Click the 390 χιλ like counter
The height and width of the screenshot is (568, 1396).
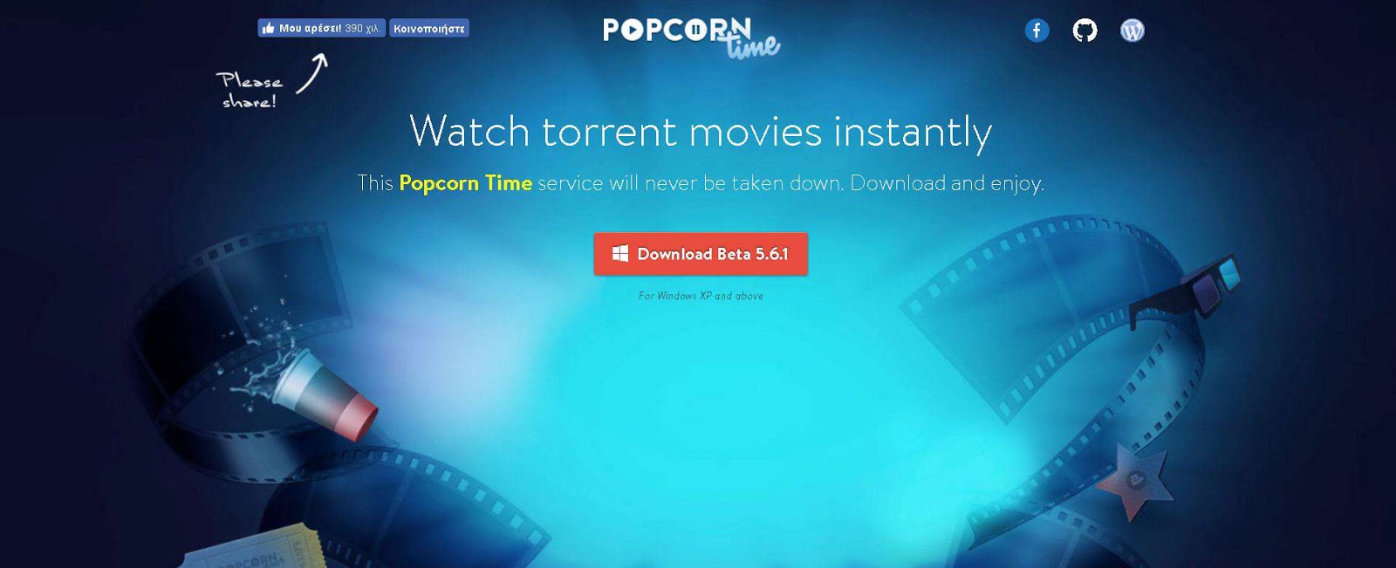362,29
